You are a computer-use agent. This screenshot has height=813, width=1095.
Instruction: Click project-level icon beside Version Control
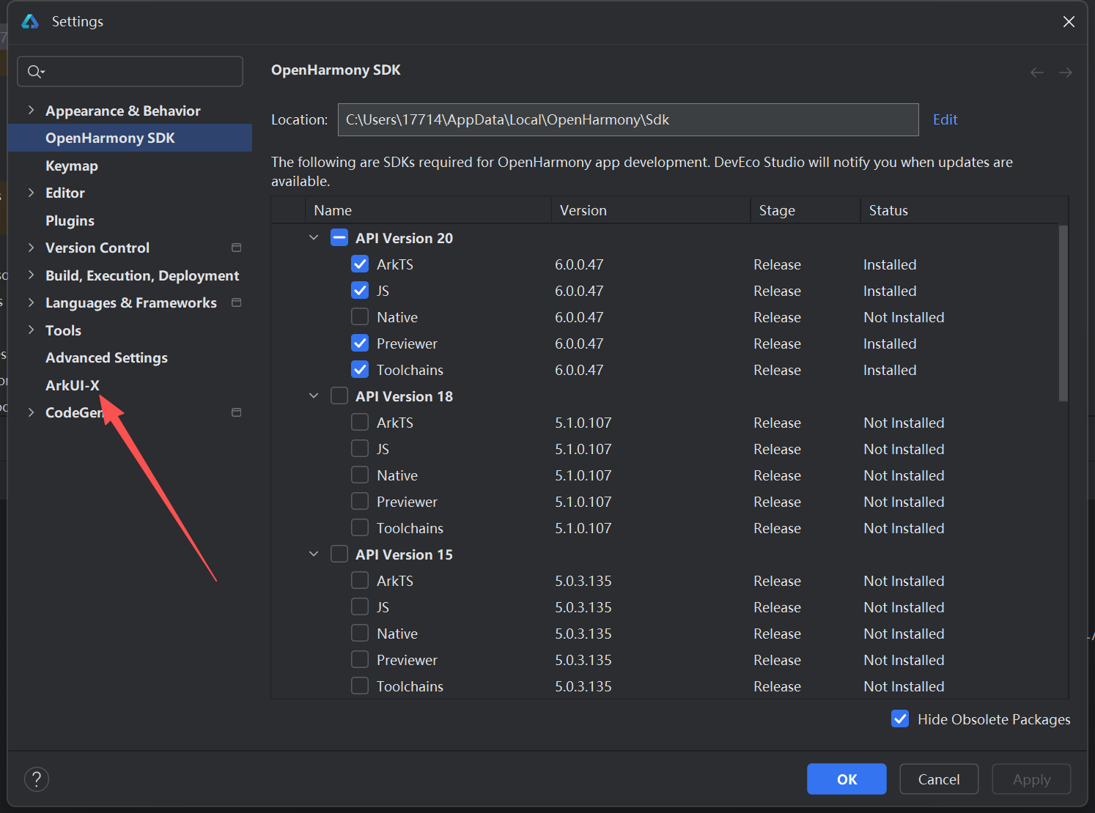[x=236, y=248]
